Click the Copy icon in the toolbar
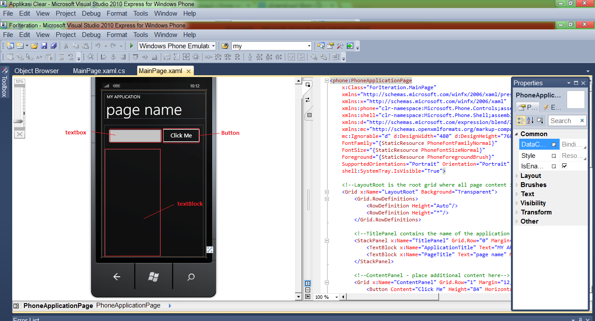The height and width of the screenshot is (321, 595). tap(75, 46)
